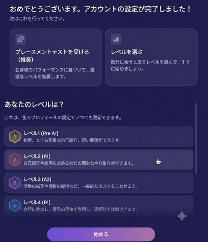Select レベル3 (A2) option

pos(99,183)
